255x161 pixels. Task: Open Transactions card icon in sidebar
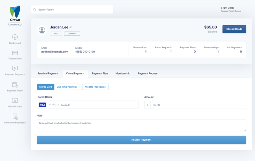click(15, 53)
